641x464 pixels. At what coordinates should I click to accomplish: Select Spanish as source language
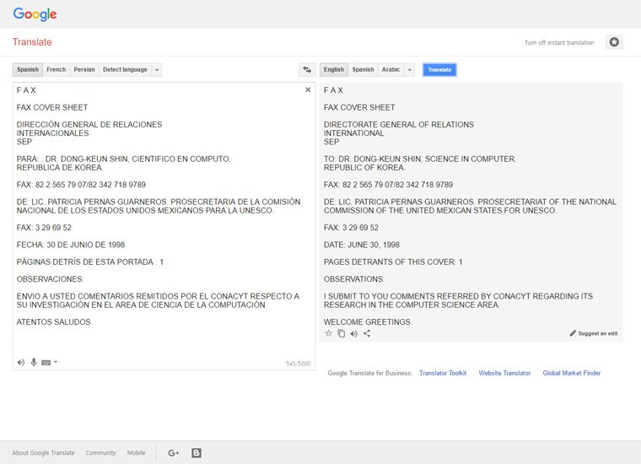pyautogui.click(x=27, y=69)
